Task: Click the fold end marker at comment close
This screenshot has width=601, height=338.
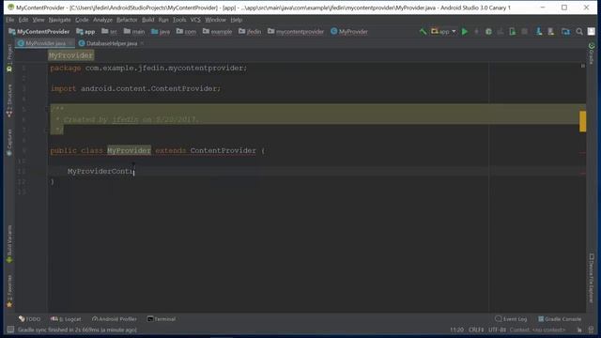Action: coord(47,130)
